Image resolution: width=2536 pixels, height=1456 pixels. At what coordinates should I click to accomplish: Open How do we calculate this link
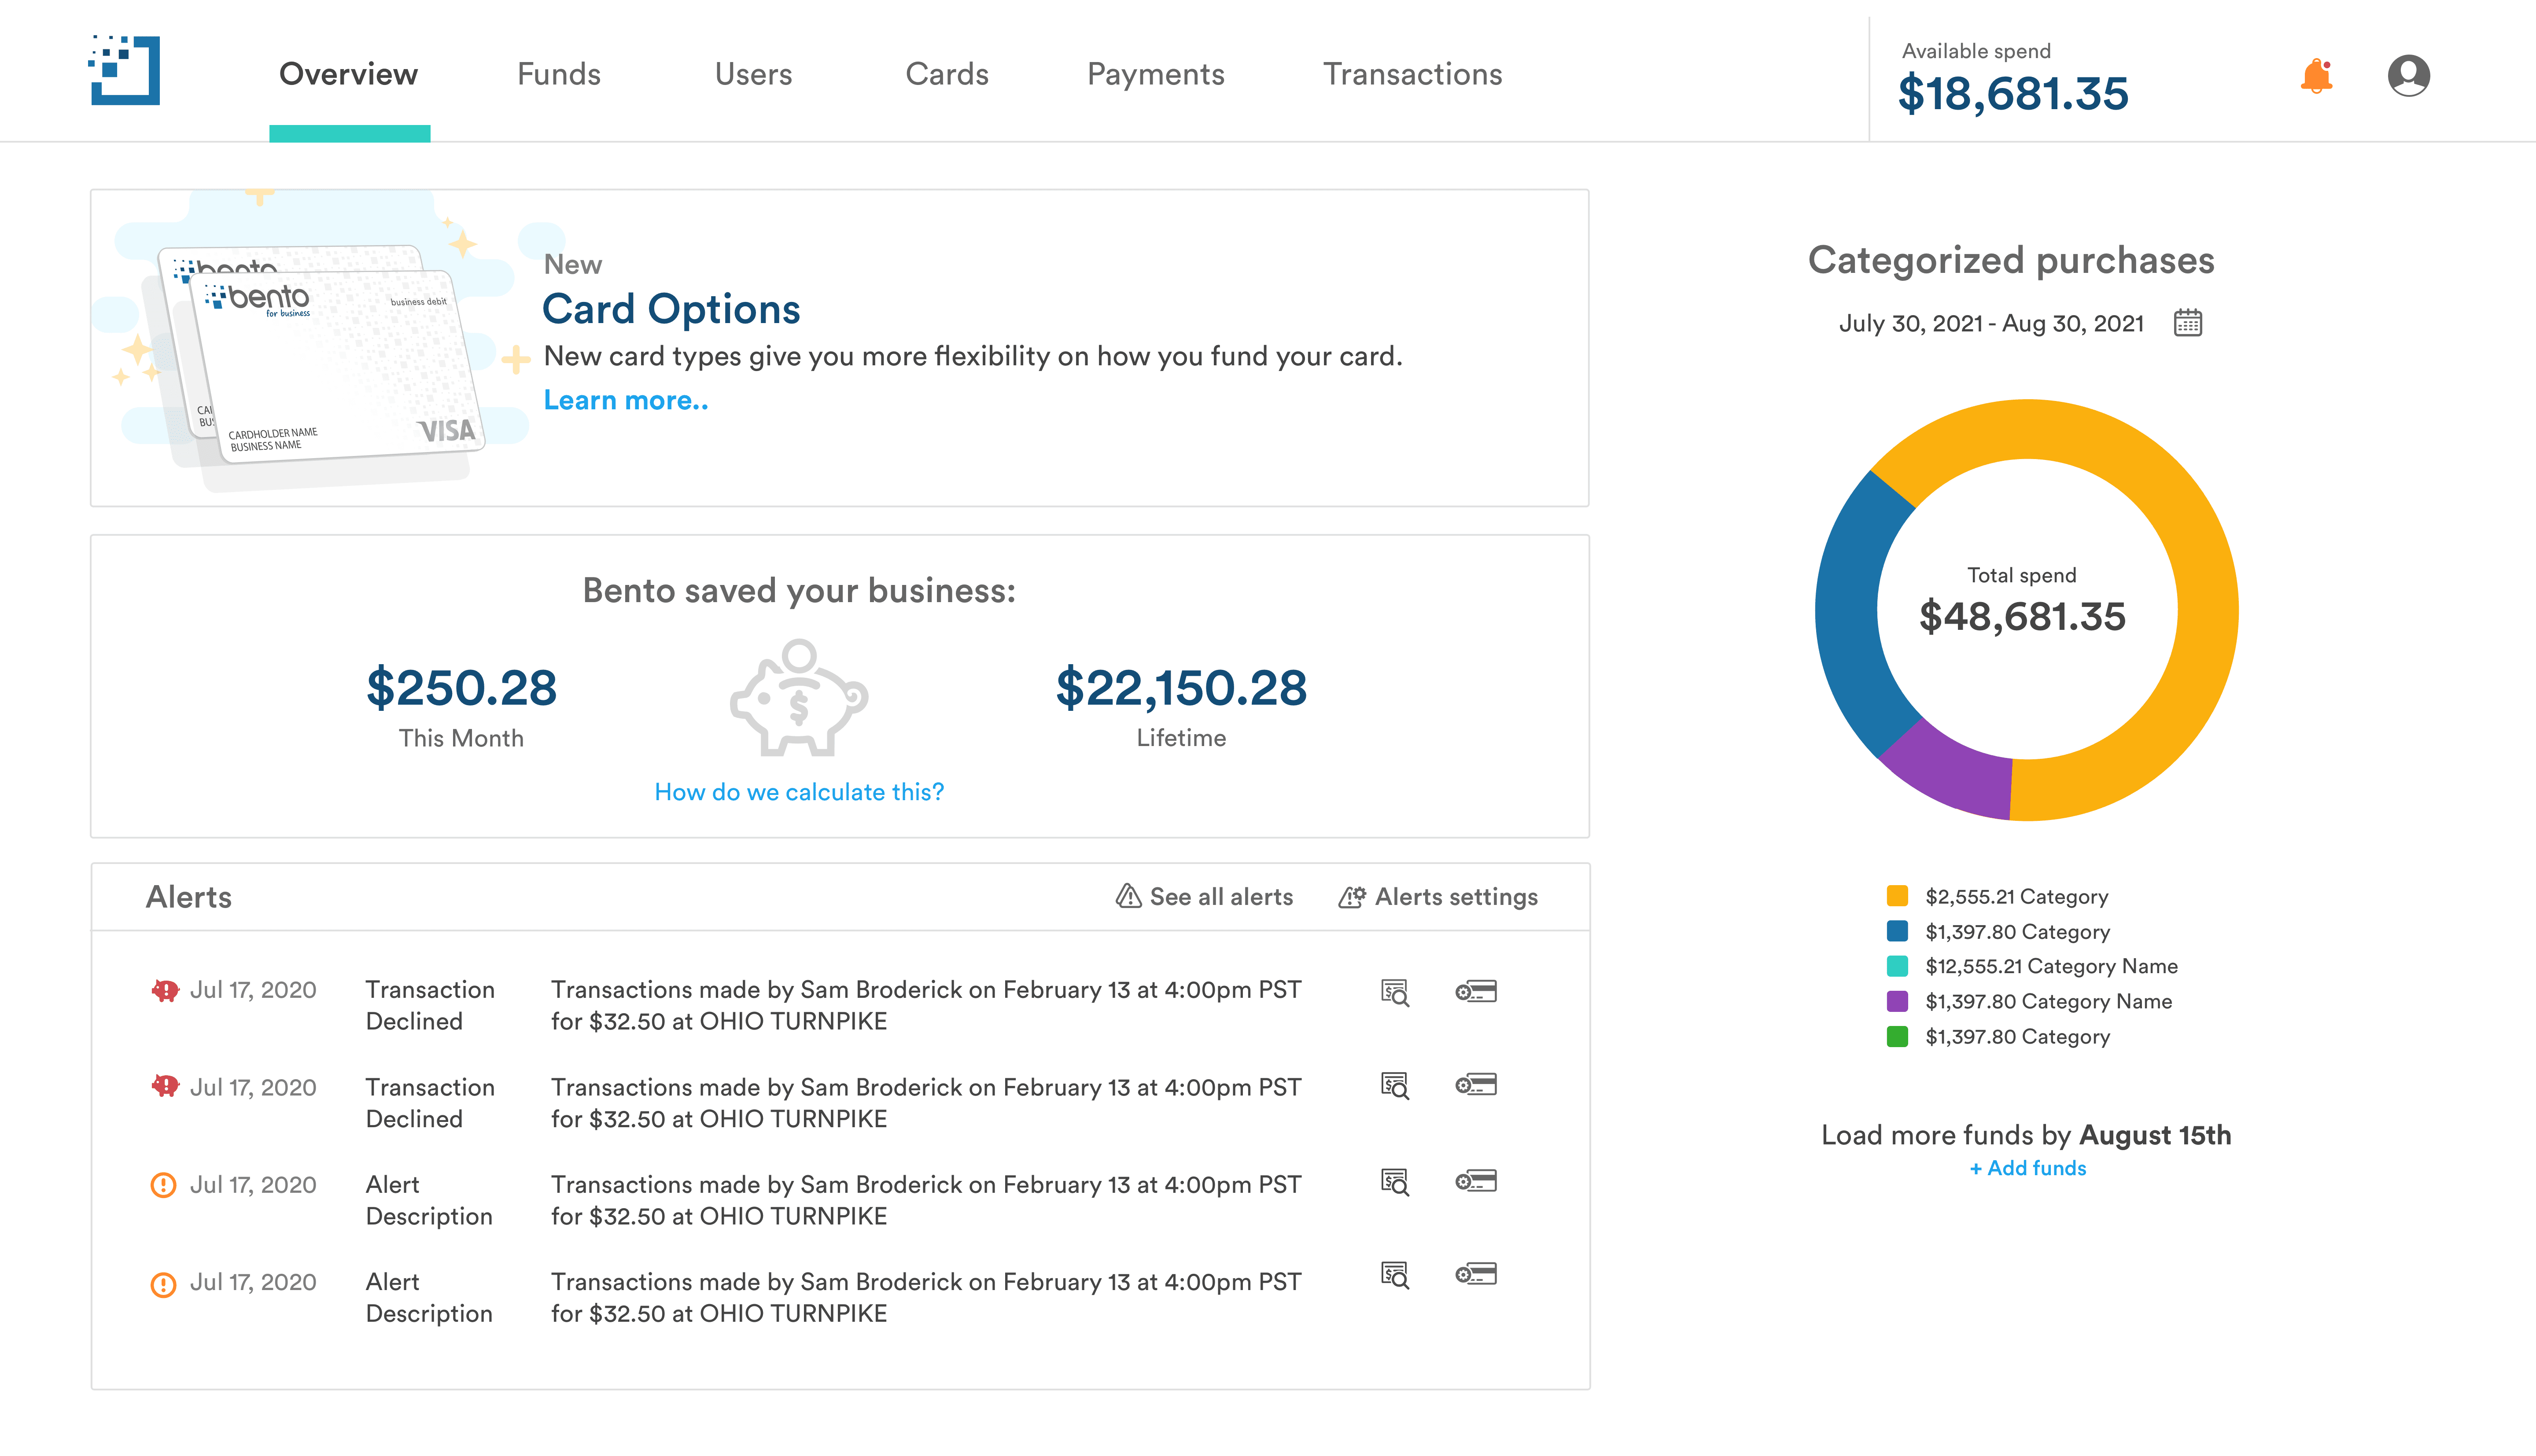pos(798,791)
